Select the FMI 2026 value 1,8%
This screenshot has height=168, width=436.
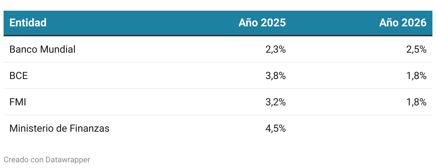[416, 102]
